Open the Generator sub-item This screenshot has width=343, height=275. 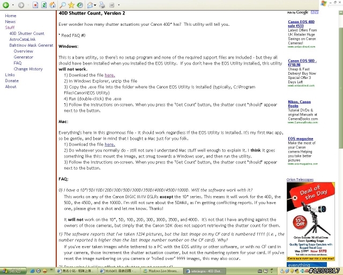click(24, 57)
